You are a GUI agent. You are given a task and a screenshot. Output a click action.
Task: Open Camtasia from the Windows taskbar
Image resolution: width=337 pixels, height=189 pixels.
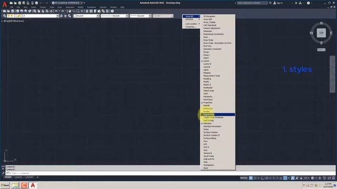pyautogui.click(x=24, y=185)
